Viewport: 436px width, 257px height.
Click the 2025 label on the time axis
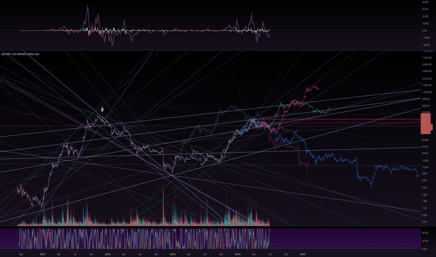303,254
